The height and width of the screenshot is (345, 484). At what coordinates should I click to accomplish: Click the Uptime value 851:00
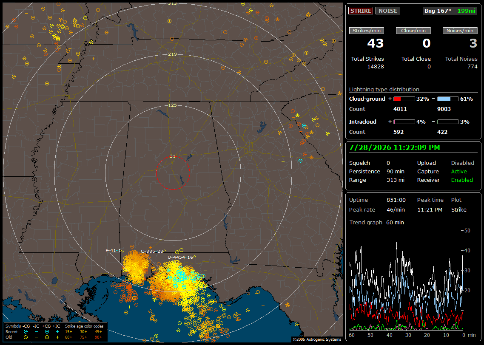tap(396, 200)
